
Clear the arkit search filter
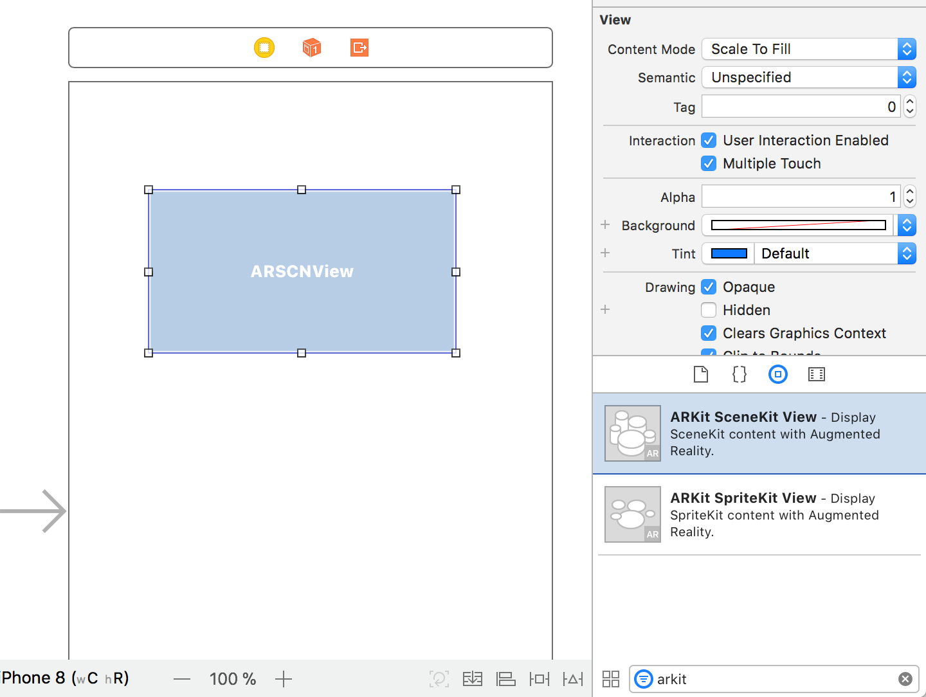click(x=905, y=679)
